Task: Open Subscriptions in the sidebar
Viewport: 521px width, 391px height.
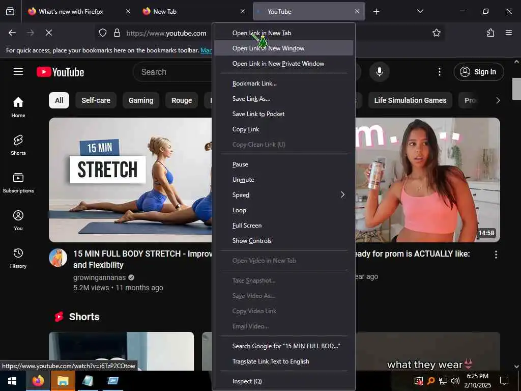Action: 18,183
